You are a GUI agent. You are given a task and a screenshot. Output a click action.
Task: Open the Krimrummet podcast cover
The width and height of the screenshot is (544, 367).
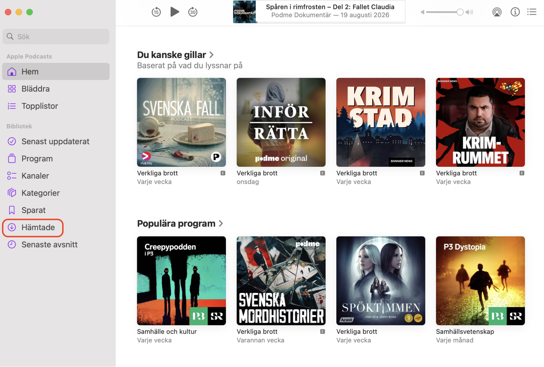(x=480, y=122)
